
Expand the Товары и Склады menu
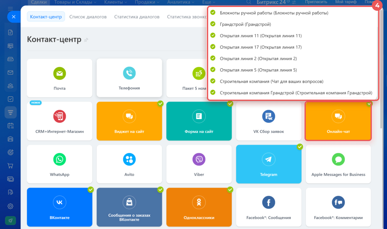pos(75,2)
